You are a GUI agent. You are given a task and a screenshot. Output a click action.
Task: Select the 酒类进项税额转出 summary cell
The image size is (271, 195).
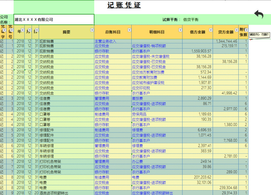coord(67,193)
